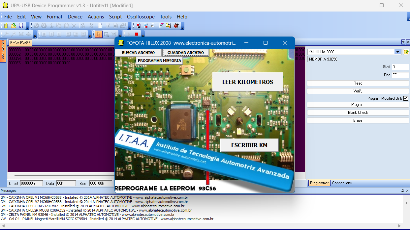Open the Oscilloscope menu

click(x=141, y=17)
